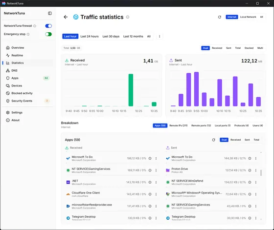Click Telegram Desktop icon in received list

coord(68,218)
